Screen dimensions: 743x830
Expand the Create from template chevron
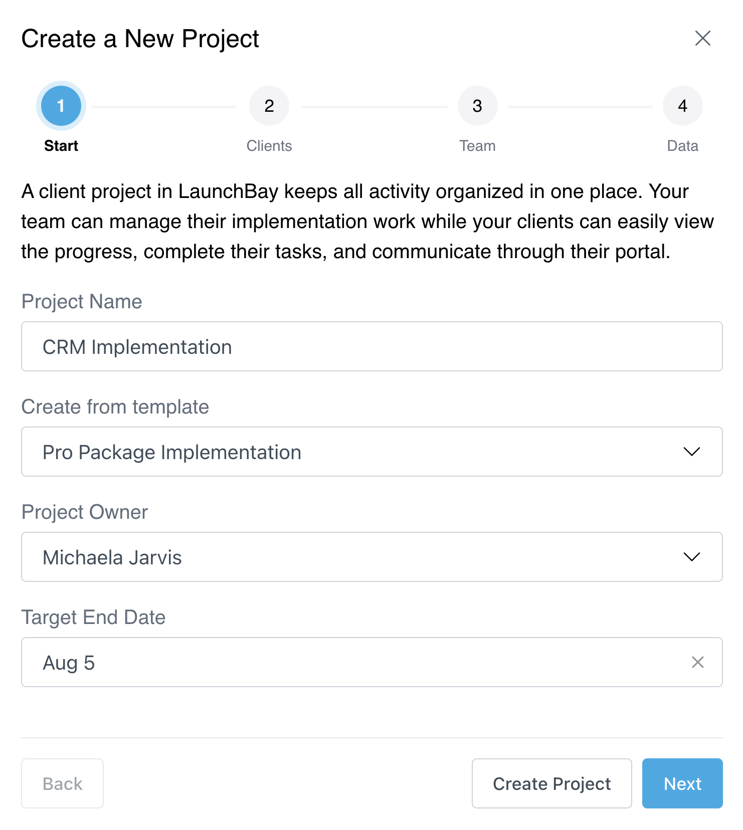coord(691,452)
